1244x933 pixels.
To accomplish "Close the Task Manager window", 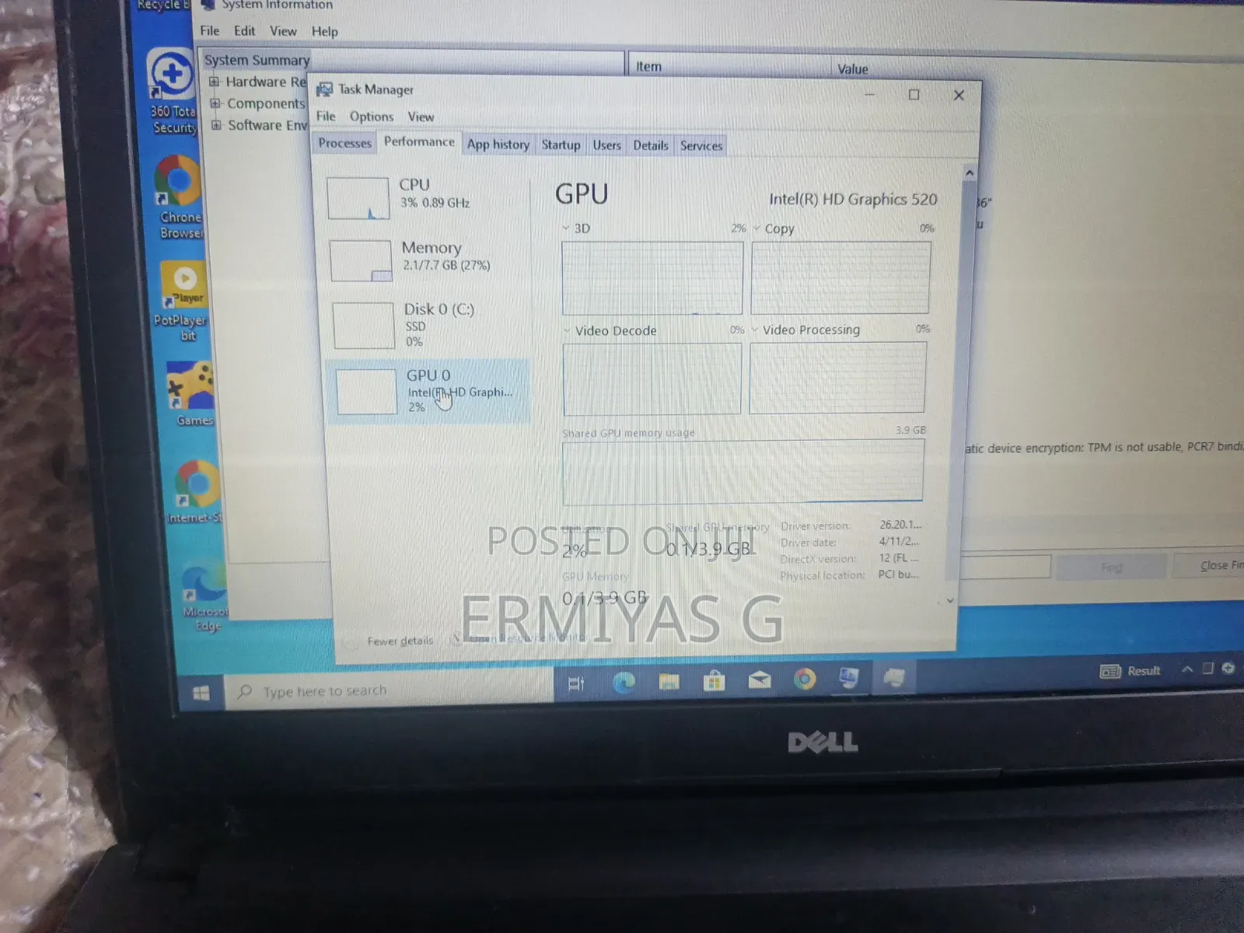I will pyautogui.click(x=959, y=95).
